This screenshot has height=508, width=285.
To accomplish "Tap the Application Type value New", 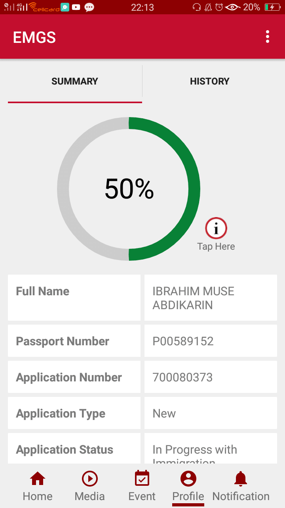I will (164, 414).
